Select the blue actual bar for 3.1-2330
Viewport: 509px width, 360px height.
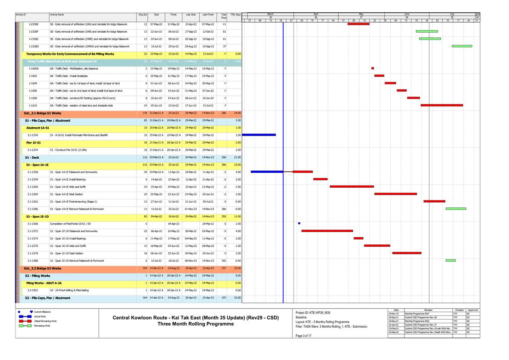point(259,135)
